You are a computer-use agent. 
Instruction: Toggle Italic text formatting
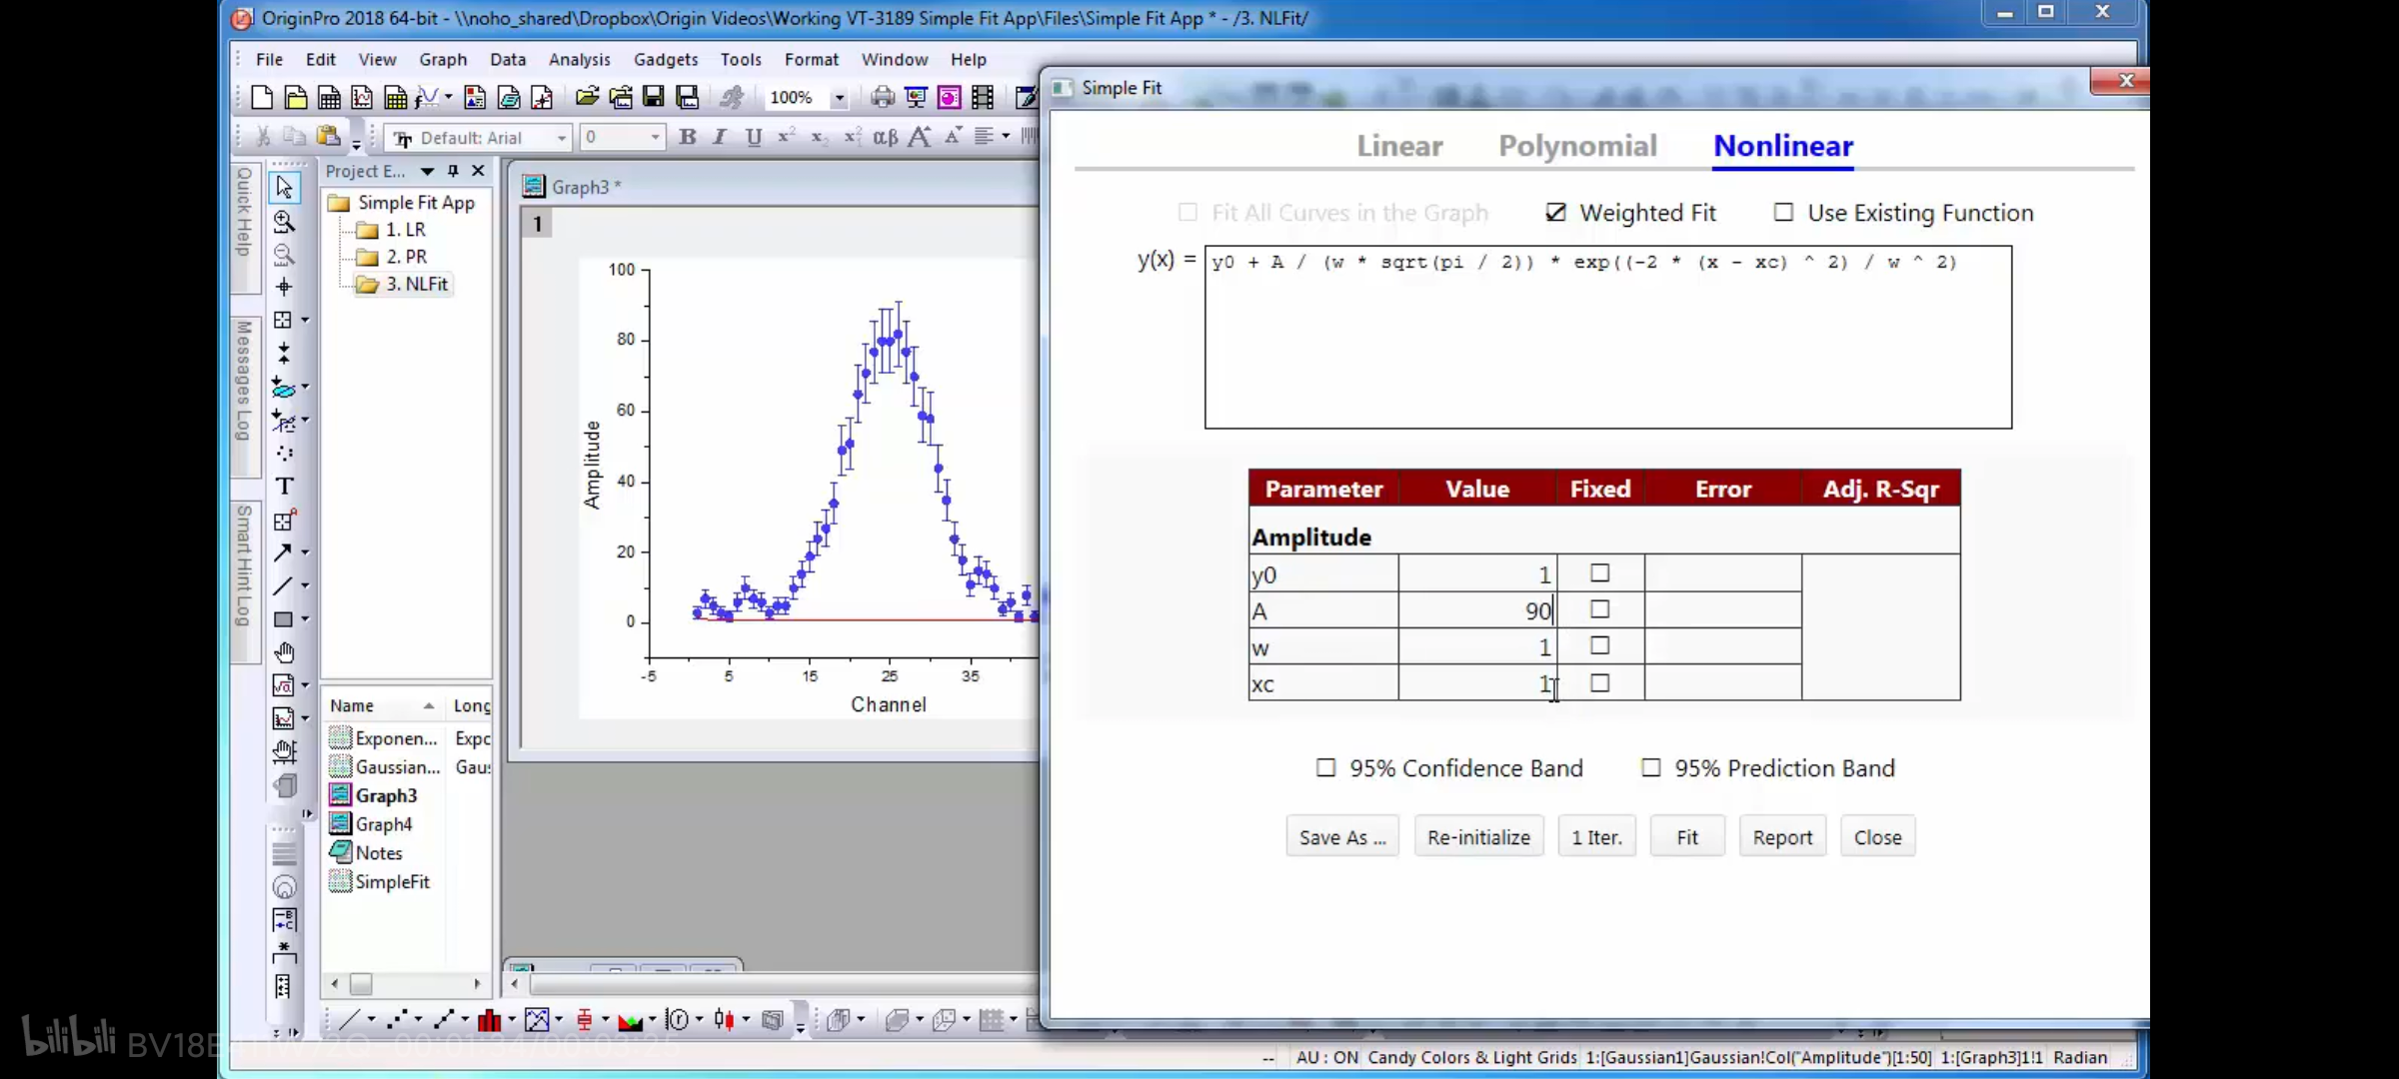click(720, 137)
